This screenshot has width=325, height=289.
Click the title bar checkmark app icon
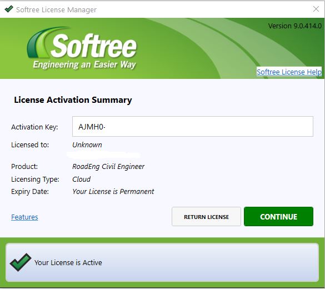pyautogui.click(x=9, y=9)
